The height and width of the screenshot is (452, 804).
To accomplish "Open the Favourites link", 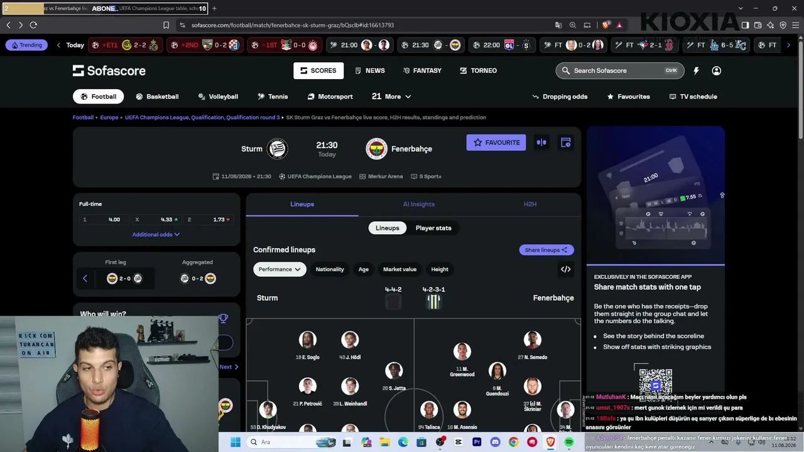I will [628, 97].
